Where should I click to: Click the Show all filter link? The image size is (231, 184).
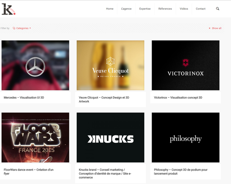pyautogui.click(x=216, y=28)
